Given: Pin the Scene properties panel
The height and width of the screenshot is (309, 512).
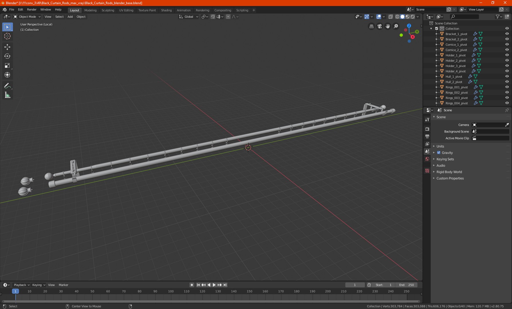Looking at the screenshot, I should coord(507,110).
